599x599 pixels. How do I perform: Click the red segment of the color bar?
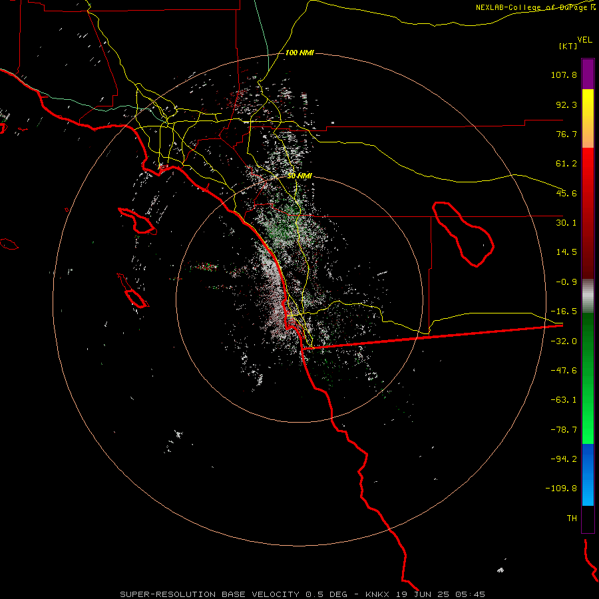tap(588, 213)
